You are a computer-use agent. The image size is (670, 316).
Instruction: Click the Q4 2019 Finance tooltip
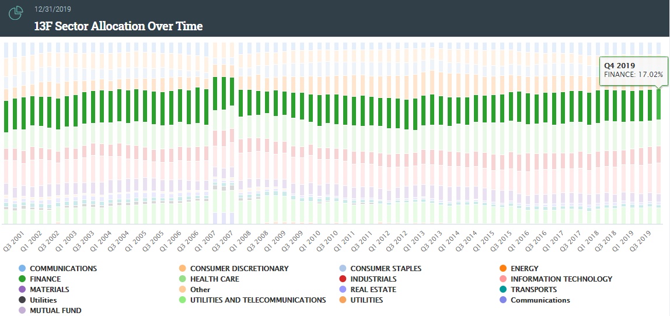click(x=634, y=70)
